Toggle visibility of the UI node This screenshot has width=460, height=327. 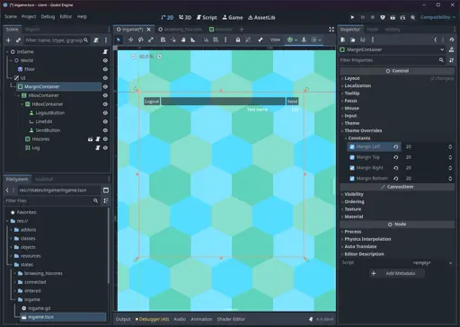tap(105, 78)
